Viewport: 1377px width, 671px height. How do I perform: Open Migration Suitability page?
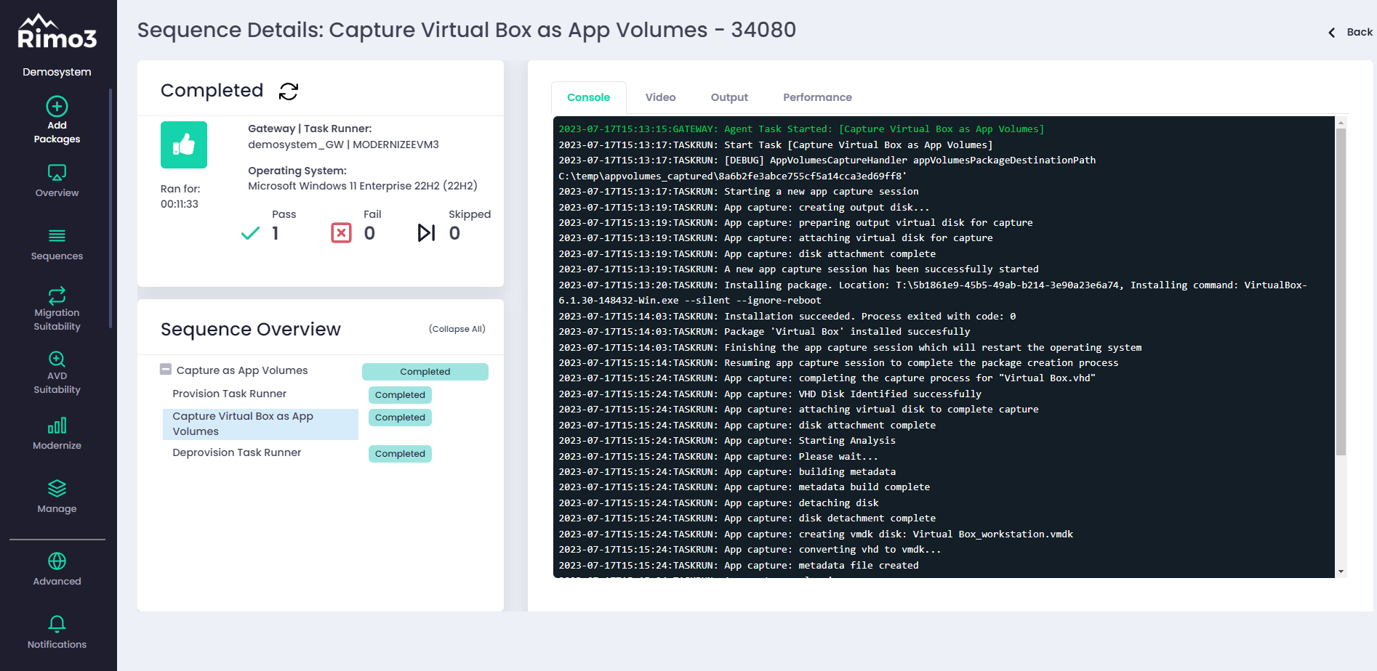(x=57, y=309)
